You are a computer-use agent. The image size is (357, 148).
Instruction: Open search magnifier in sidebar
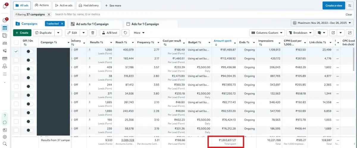tap(5, 144)
